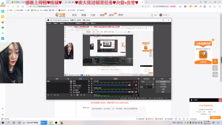Click the undo arrow icon in browser toolbar
The image size is (222, 125).
click(214, 6)
